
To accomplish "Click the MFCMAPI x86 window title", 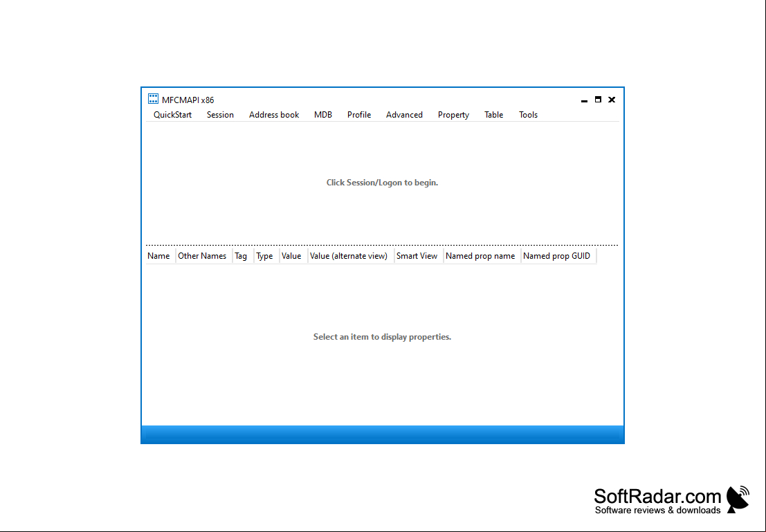I will [x=188, y=100].
